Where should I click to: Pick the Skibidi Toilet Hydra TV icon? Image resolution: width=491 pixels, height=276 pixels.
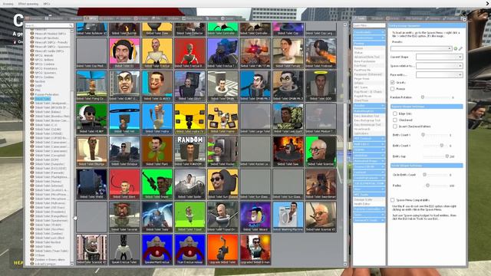coord(189,119)
